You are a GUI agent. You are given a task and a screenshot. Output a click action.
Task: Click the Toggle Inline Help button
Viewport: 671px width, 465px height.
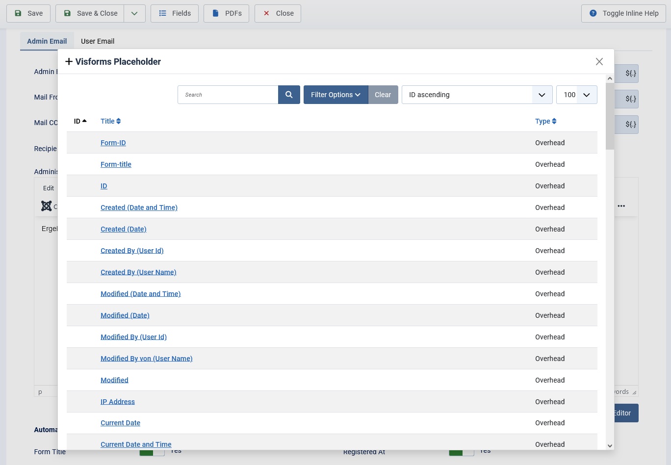[x=623, y=13]
